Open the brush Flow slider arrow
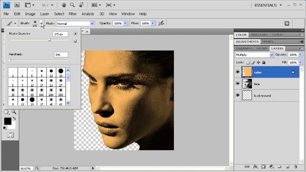This screenshot has width=306, height=172. click(x=153, y=23)
